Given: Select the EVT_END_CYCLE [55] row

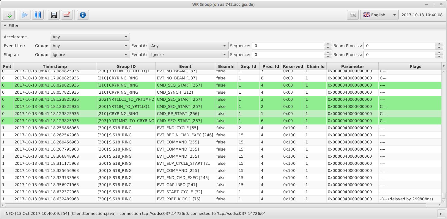Looking at the screenshot, I should (x=221, y=128).
